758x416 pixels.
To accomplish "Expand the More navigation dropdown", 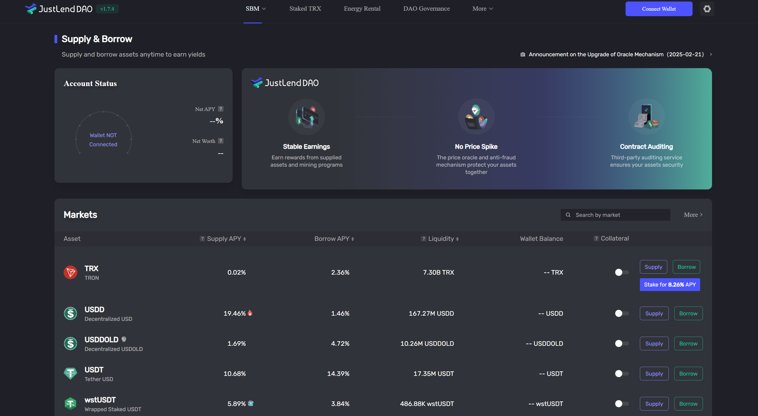I will coord(483,9).
